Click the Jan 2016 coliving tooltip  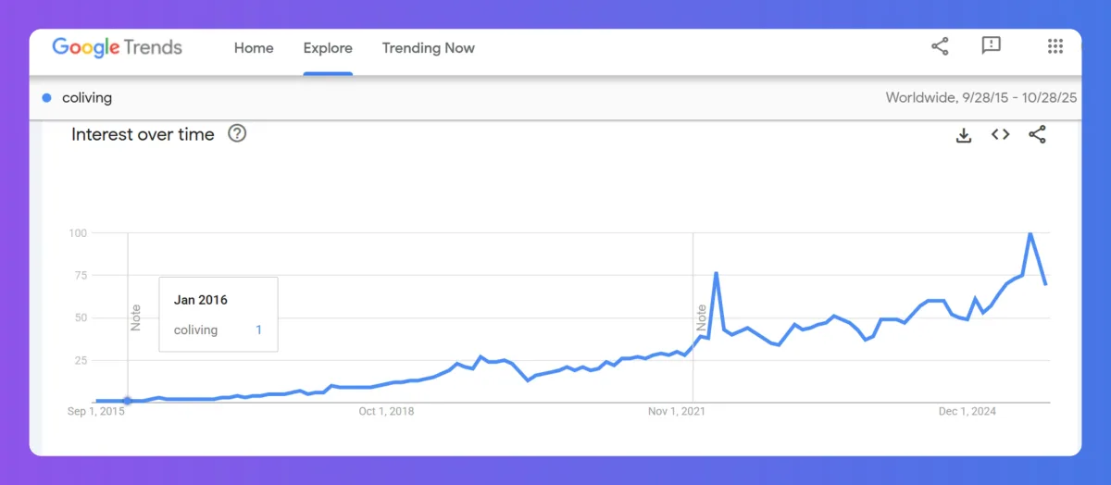pyautogui.click(x=218, y=314)
